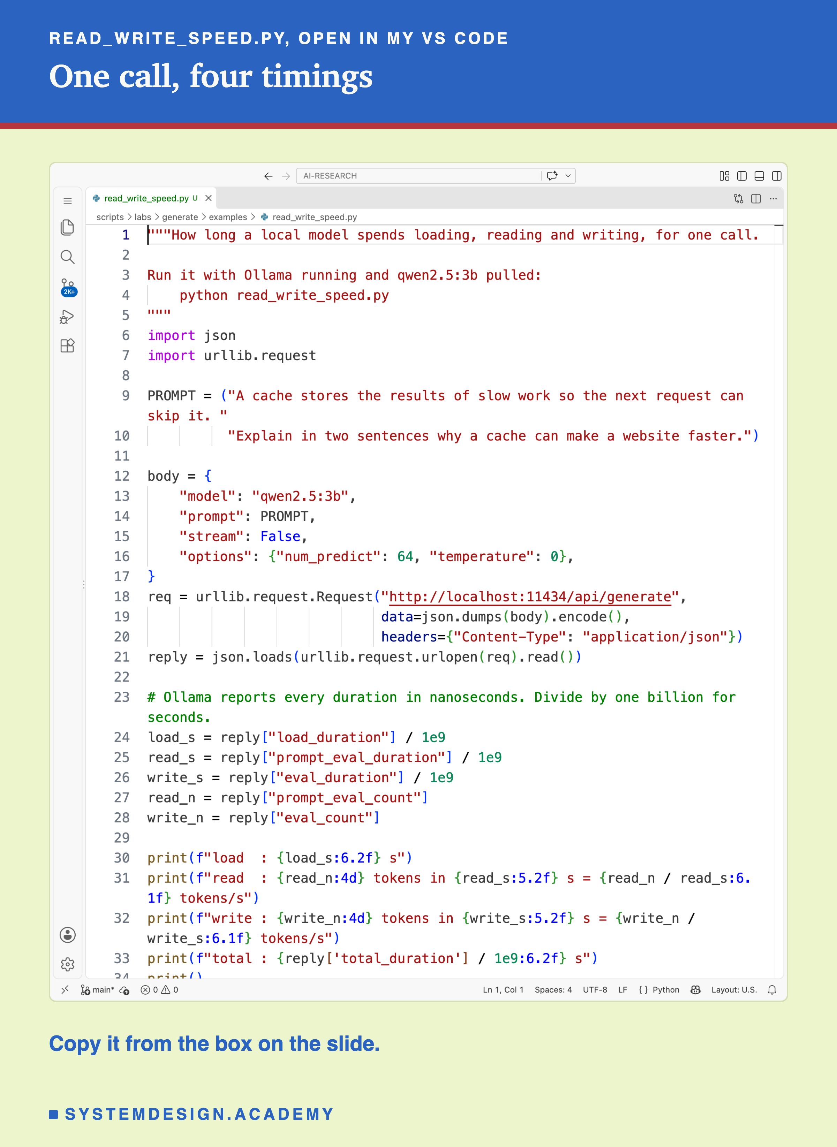This screenshot has height=1147, width=837.
Task: Open Customize Layout icon
Action: click(x=724, y=176)
